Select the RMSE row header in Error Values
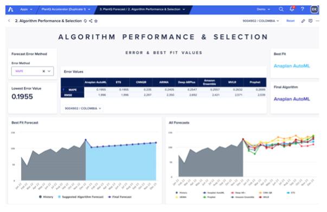The width and height of the screenshot is (327, 212). [72, 95]
